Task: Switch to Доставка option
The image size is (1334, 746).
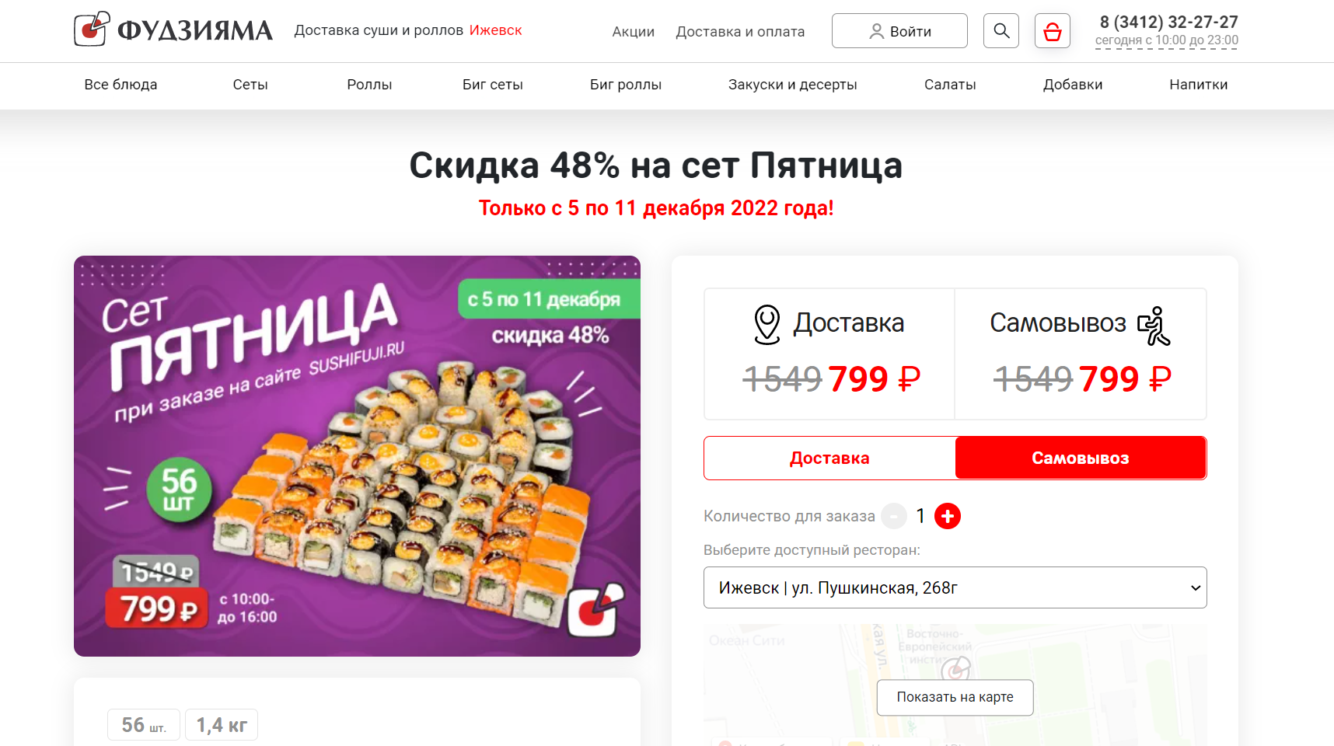Action: [x=829, y=458]
